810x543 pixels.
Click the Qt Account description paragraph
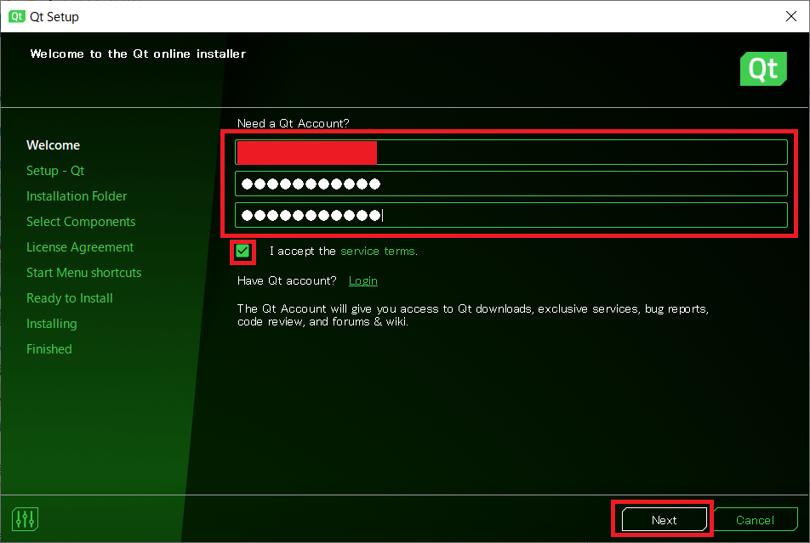pyautogui.click(x=473, y=315)
